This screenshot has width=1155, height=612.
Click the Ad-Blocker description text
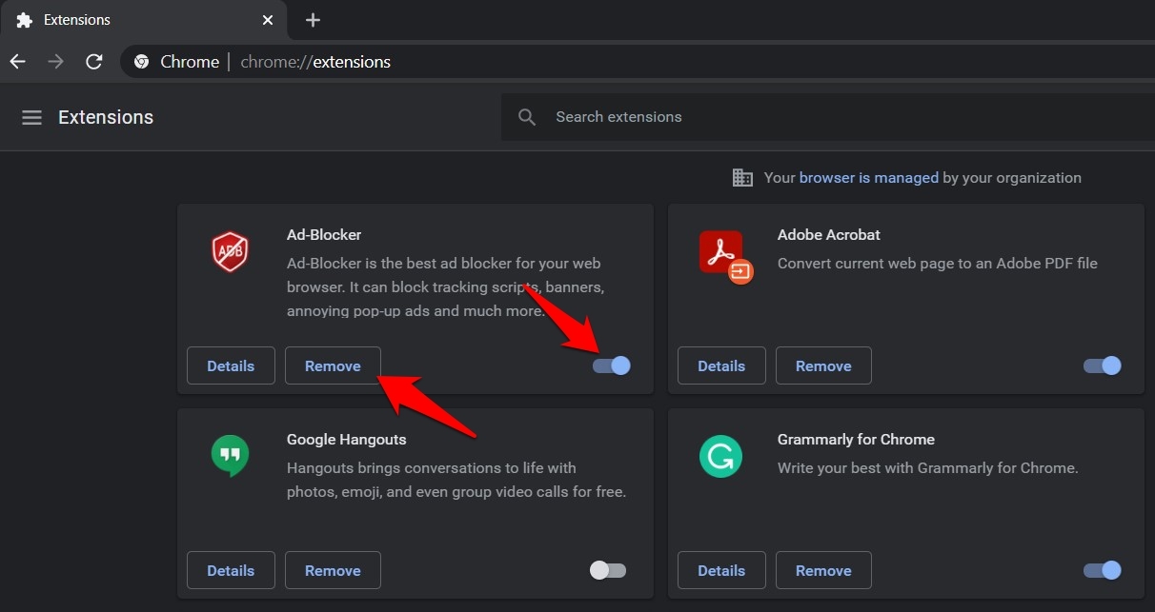click(446, 286)
